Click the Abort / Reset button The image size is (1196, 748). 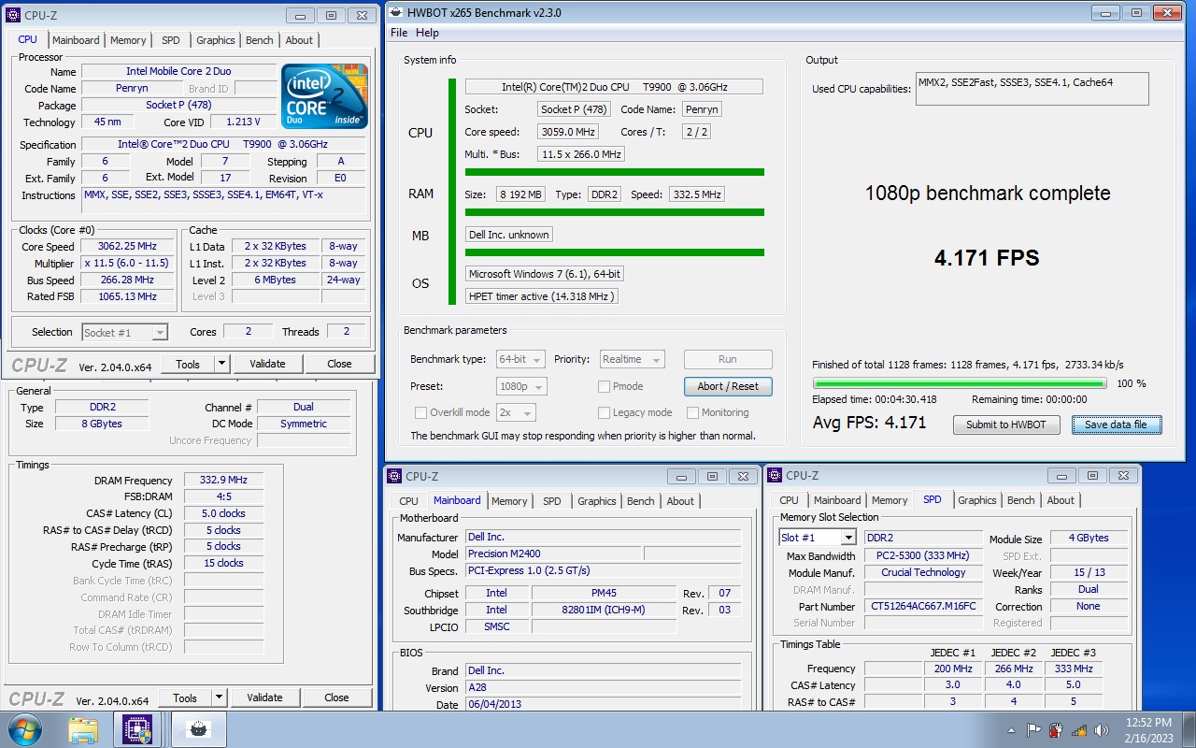click(728, 386)
